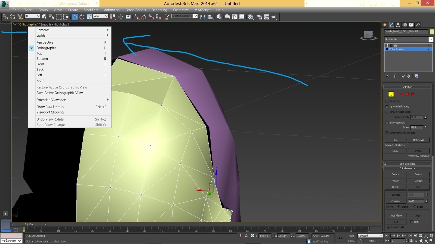Image resolution: width=435 pixels, height=244 pixels.
Task: Uncheck Refine Ends checkbox
Action: coord(388,227)
